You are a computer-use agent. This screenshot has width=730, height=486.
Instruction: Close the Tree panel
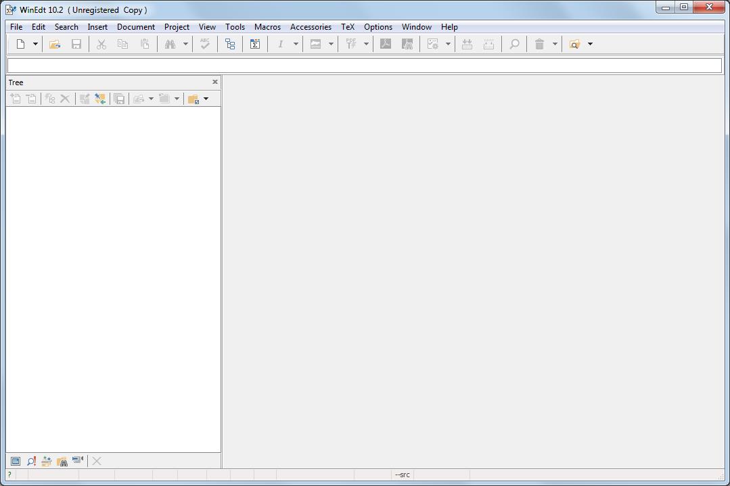[215, 82]
